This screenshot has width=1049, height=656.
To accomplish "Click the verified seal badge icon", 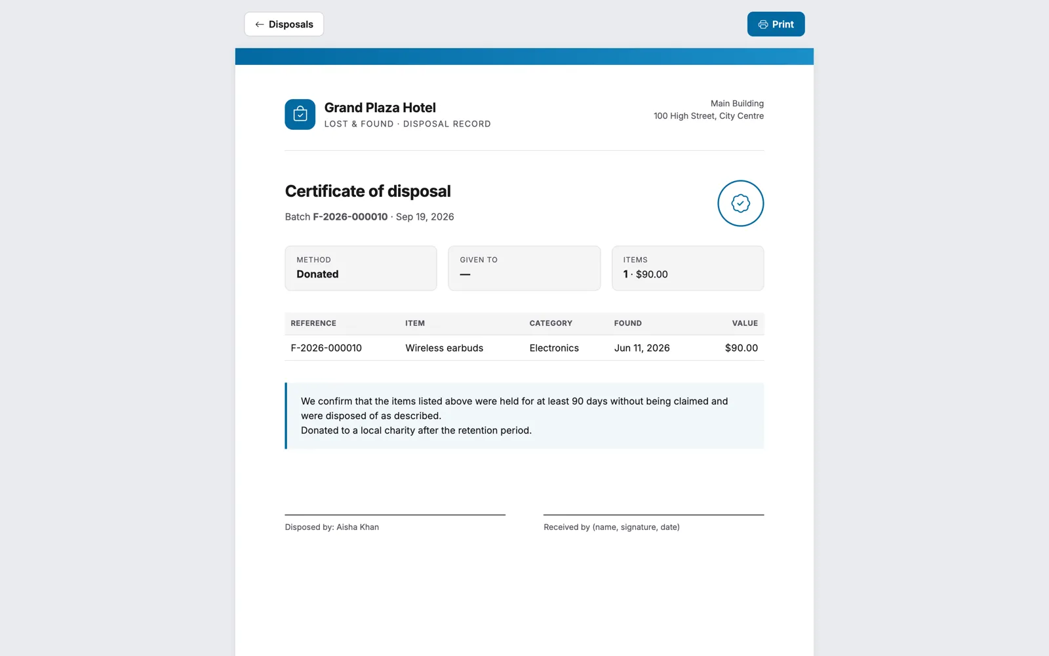I will [740, 203].
